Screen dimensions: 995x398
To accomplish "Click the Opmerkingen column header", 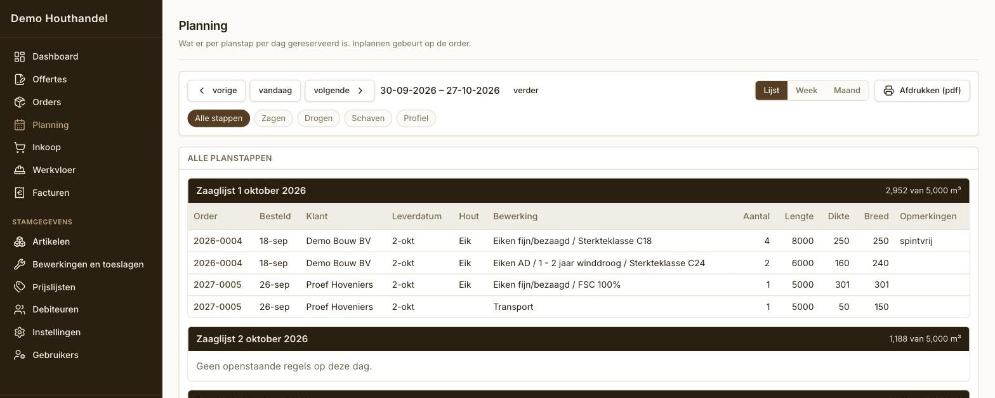I will (x=928, y=217).
